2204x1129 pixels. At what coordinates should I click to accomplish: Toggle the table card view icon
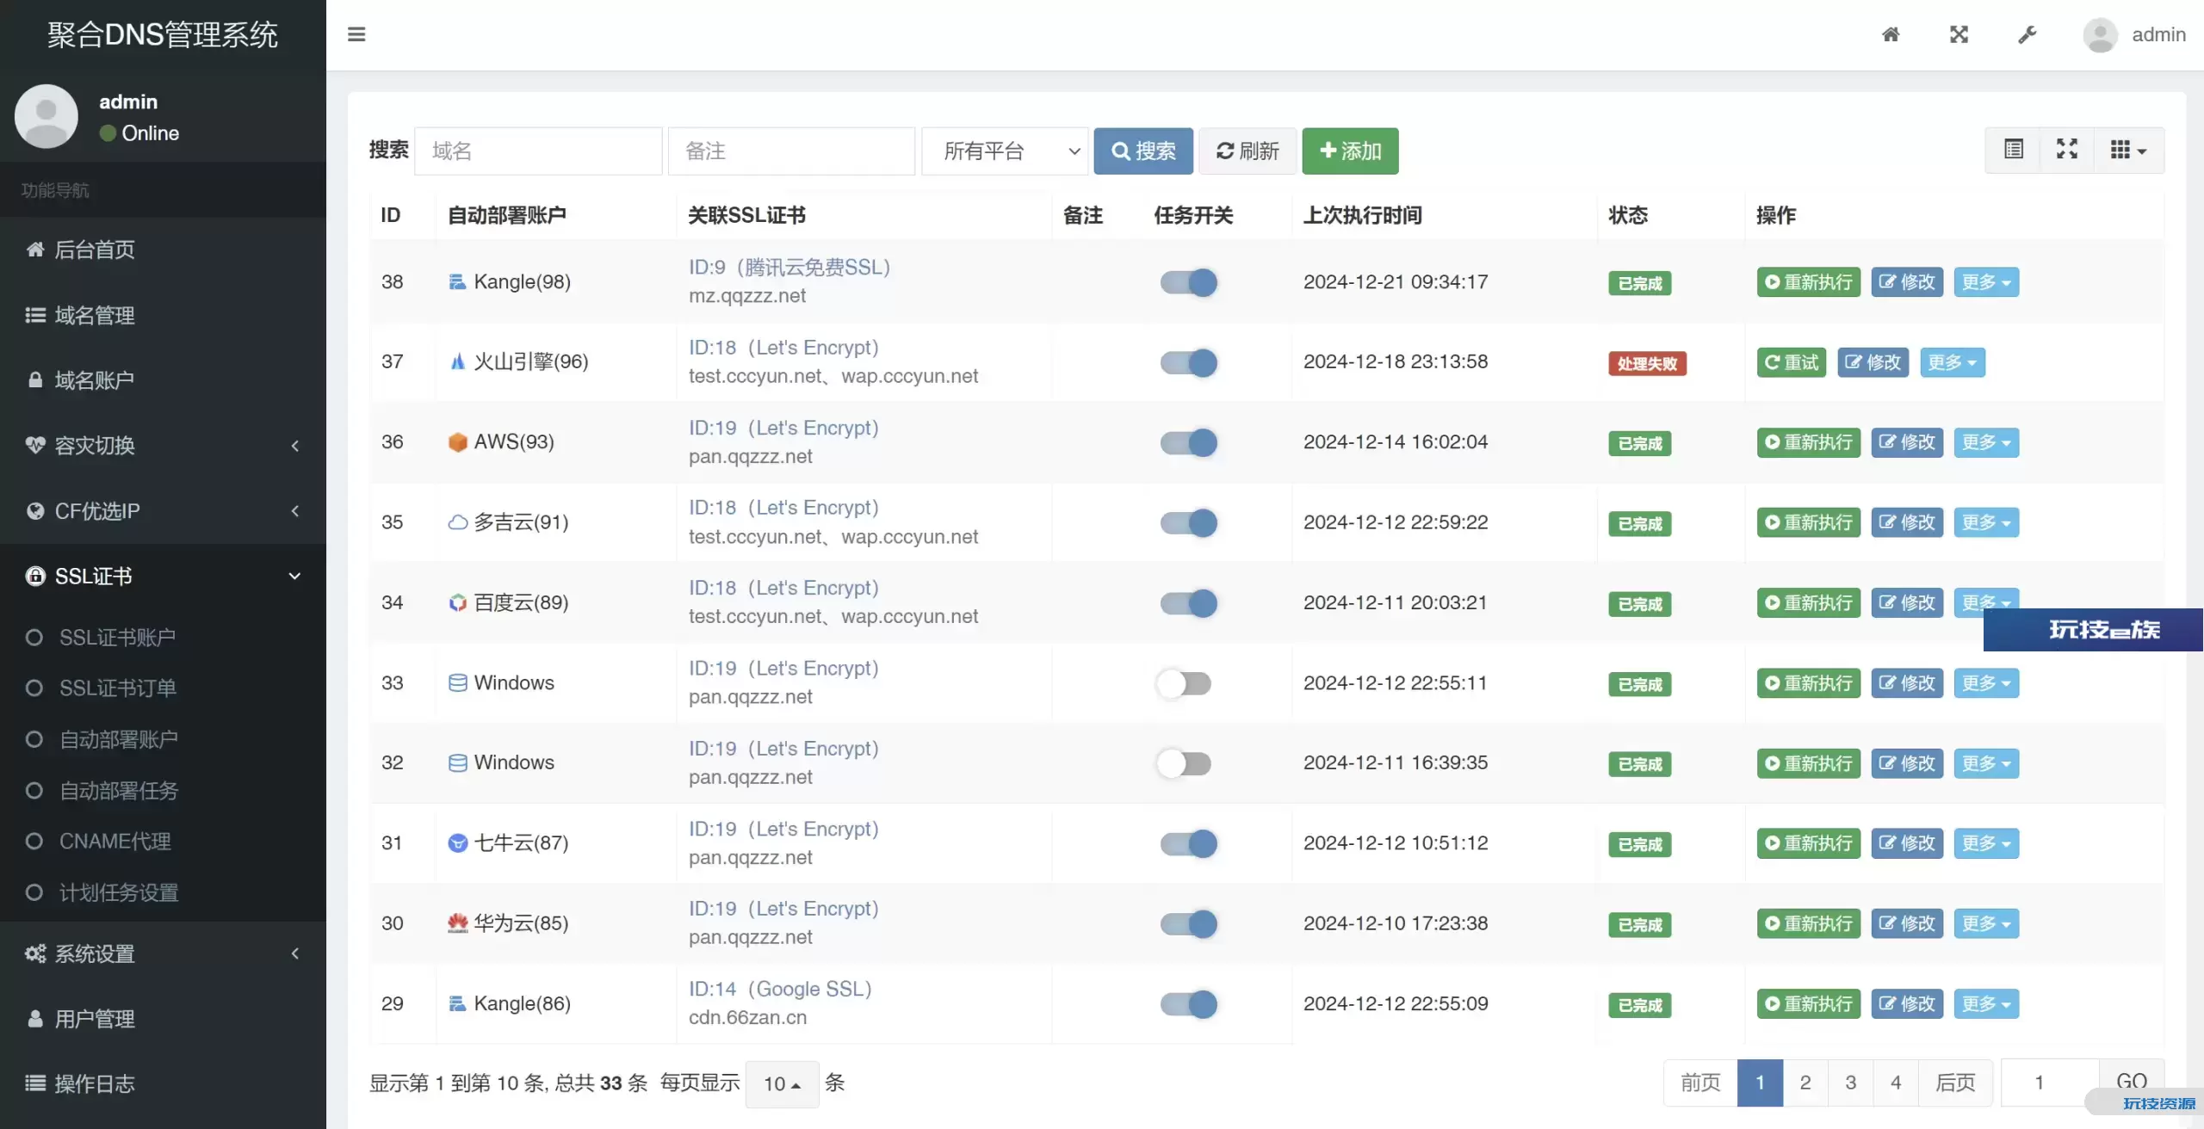2013,150
